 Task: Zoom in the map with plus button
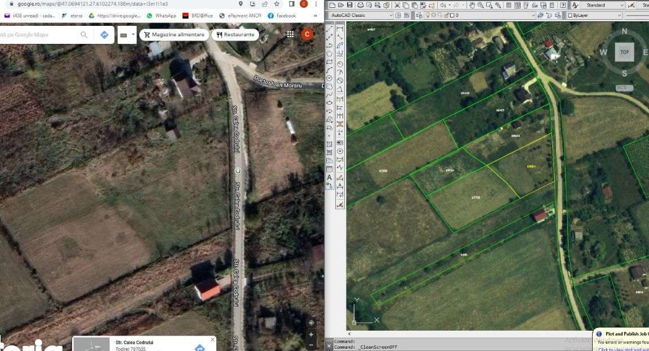[311, 335]
